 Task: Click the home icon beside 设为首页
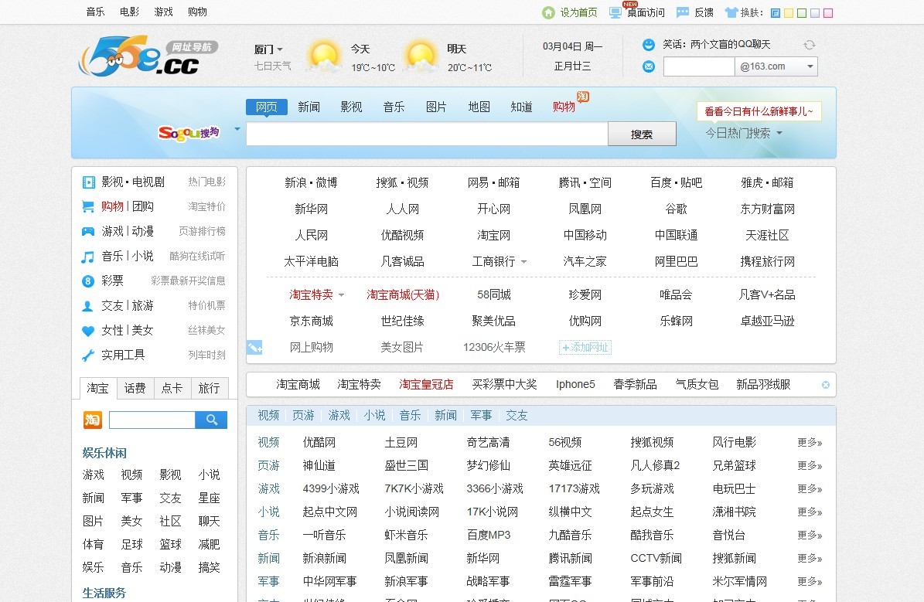[548, 12]
